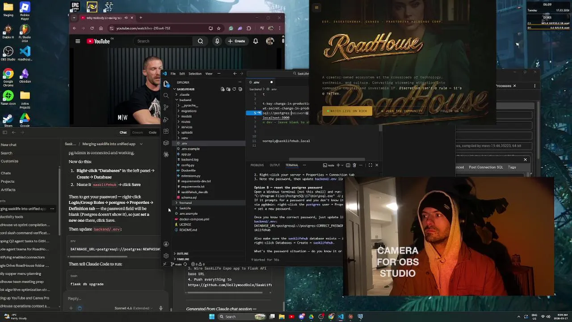
Task: Click the YouTube voice search microphone
Action: point(217,41)
